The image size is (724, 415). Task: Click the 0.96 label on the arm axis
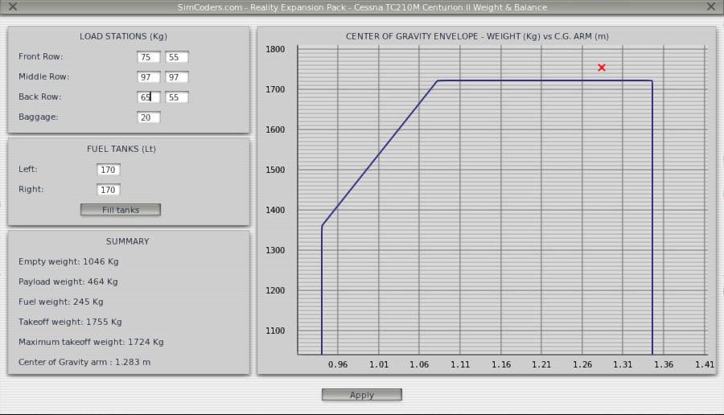point(338,364)
